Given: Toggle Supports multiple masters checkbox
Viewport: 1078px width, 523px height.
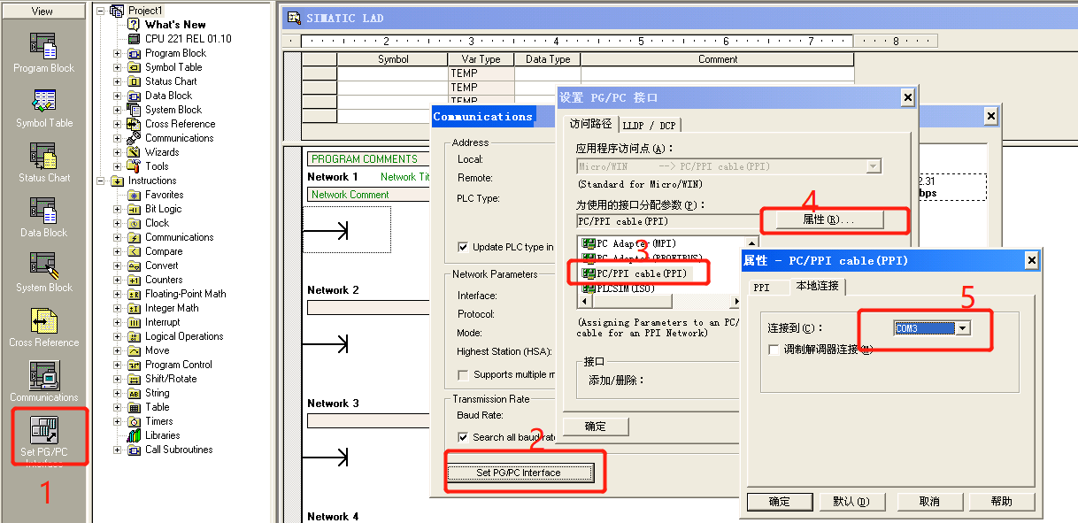Looking at the screenshot, I should tap(463, 374).
